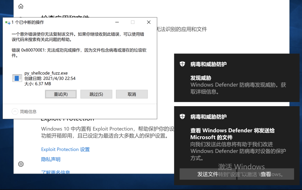Click 查看 button in Defender notification
This screenshot has height=190, width=302.
[266, 174]
